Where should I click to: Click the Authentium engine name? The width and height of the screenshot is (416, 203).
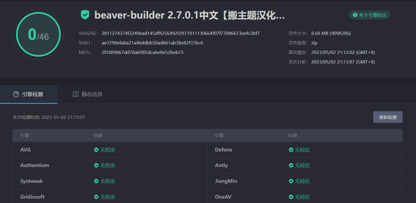(35, 165)
